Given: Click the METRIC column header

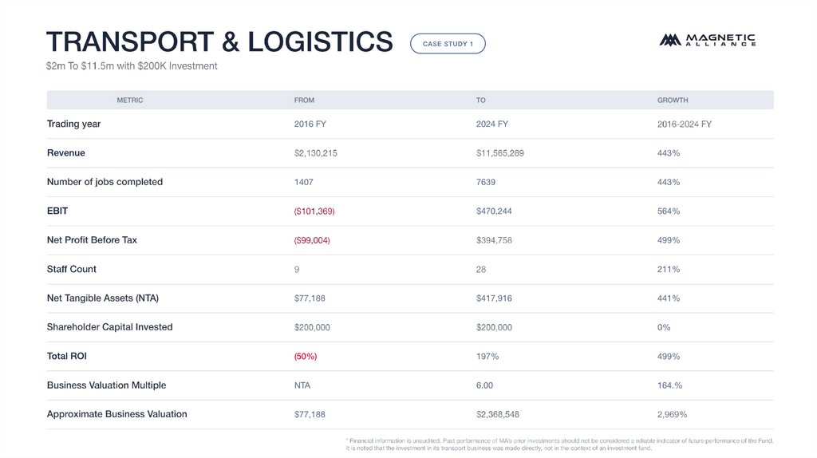Looking at the screenshot, I should point(130,101).
